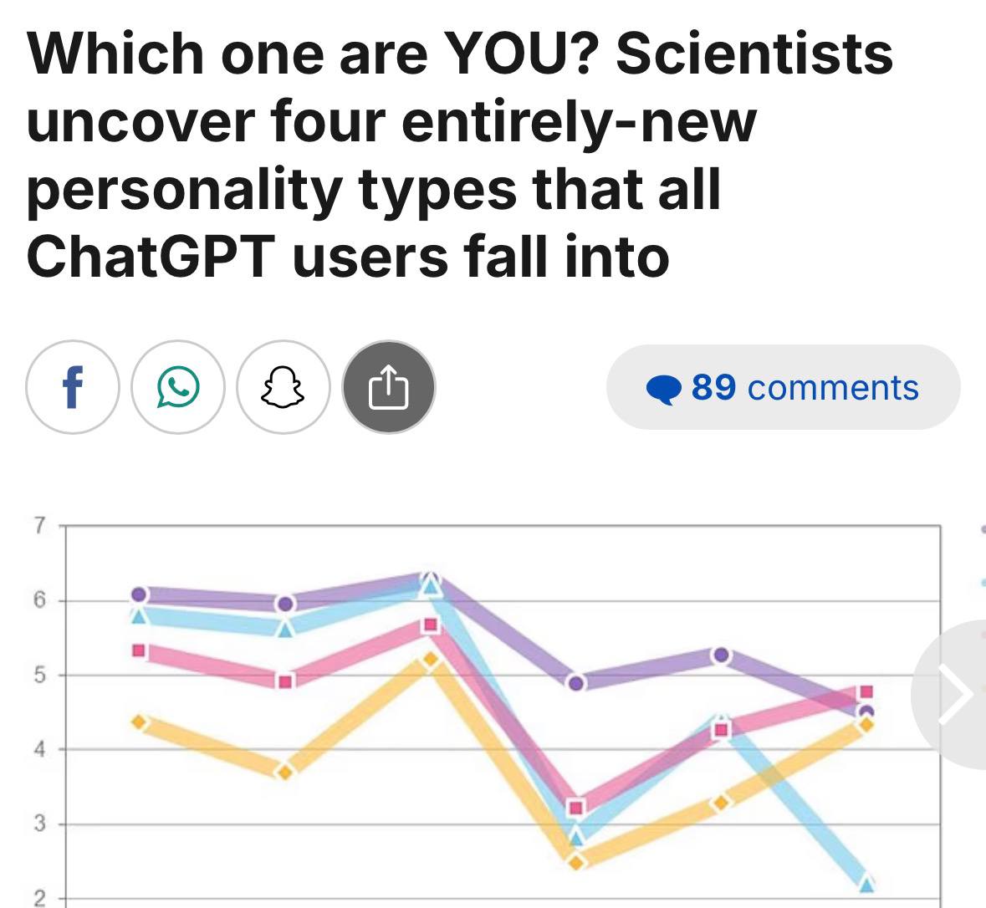Share the article on Facebook
The height and width of the screenshot is (908, 986).
pos(73,387)
